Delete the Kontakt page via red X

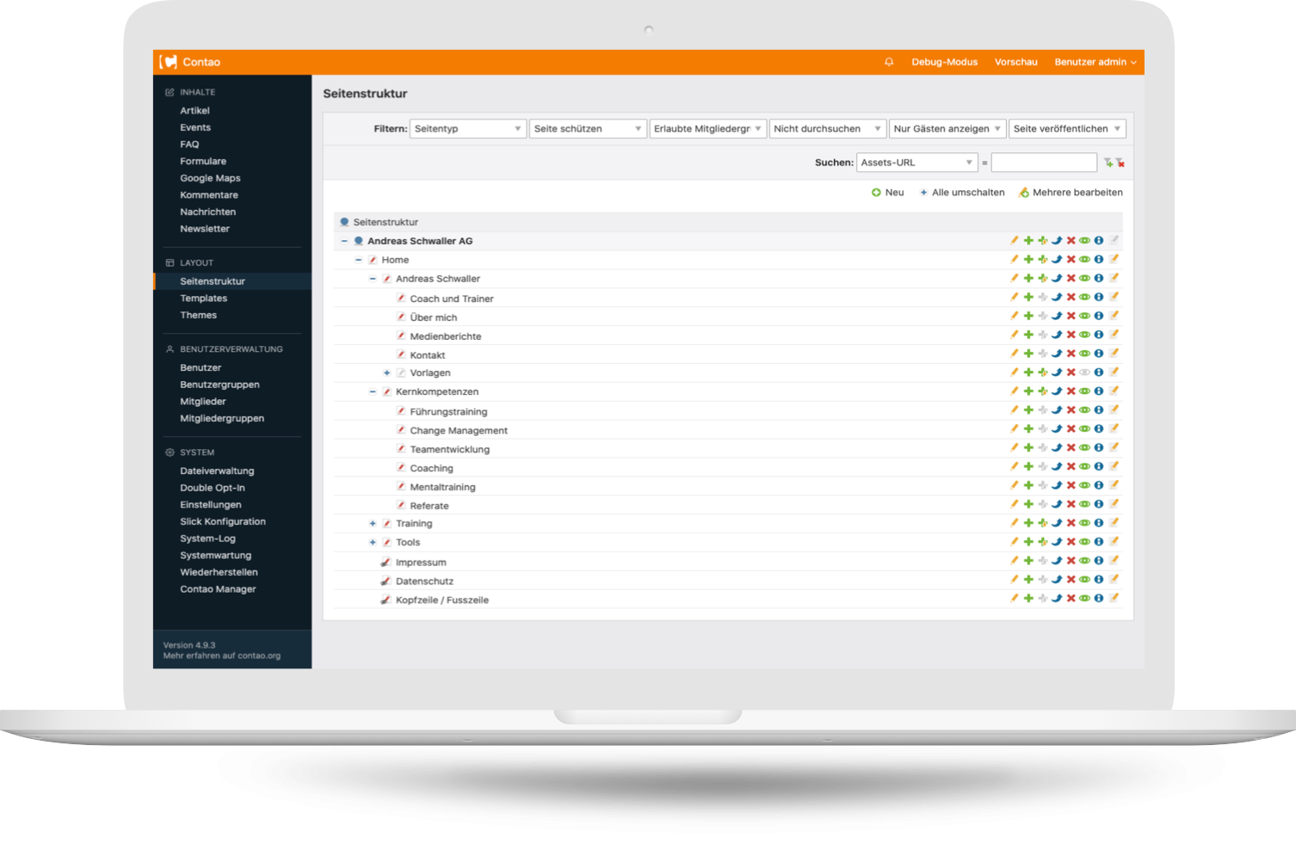pos(1071,354)
